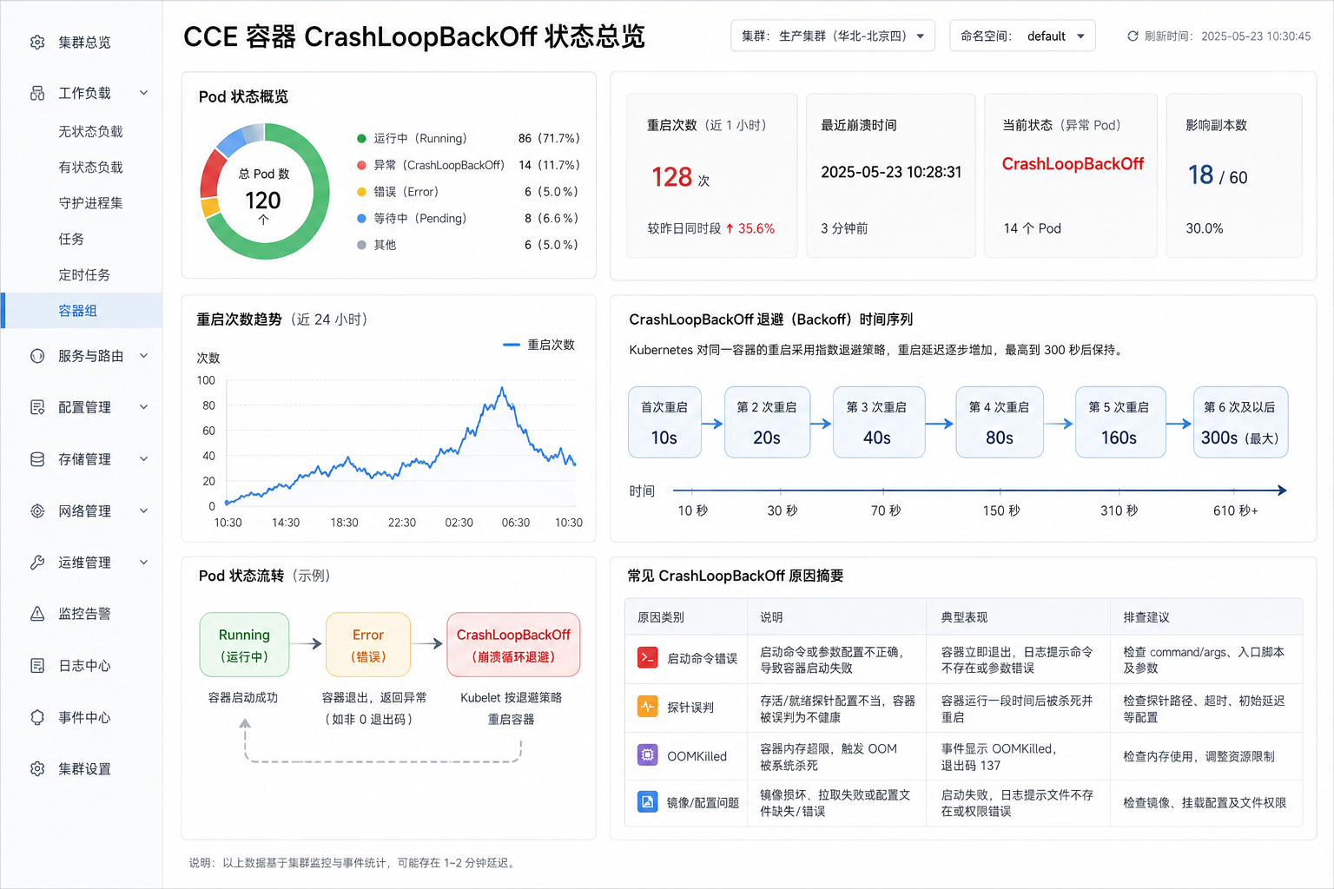Click the 18 / 60 replica count
Screen dimensions: 1334x889
pyautogui.click(x=1218, y=175)
